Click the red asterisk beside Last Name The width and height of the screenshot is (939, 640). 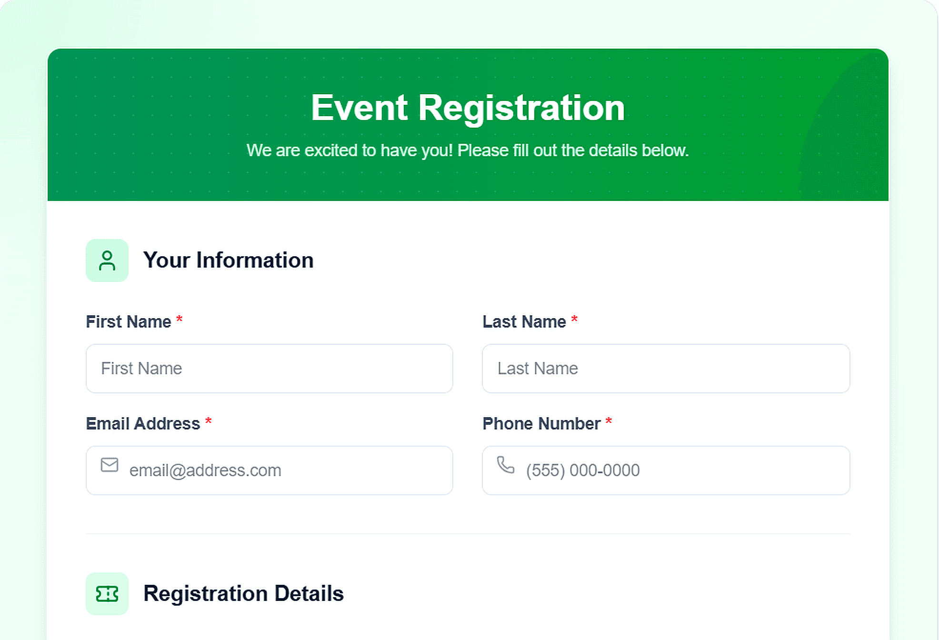pyautogui.click(x=574, y=320)
